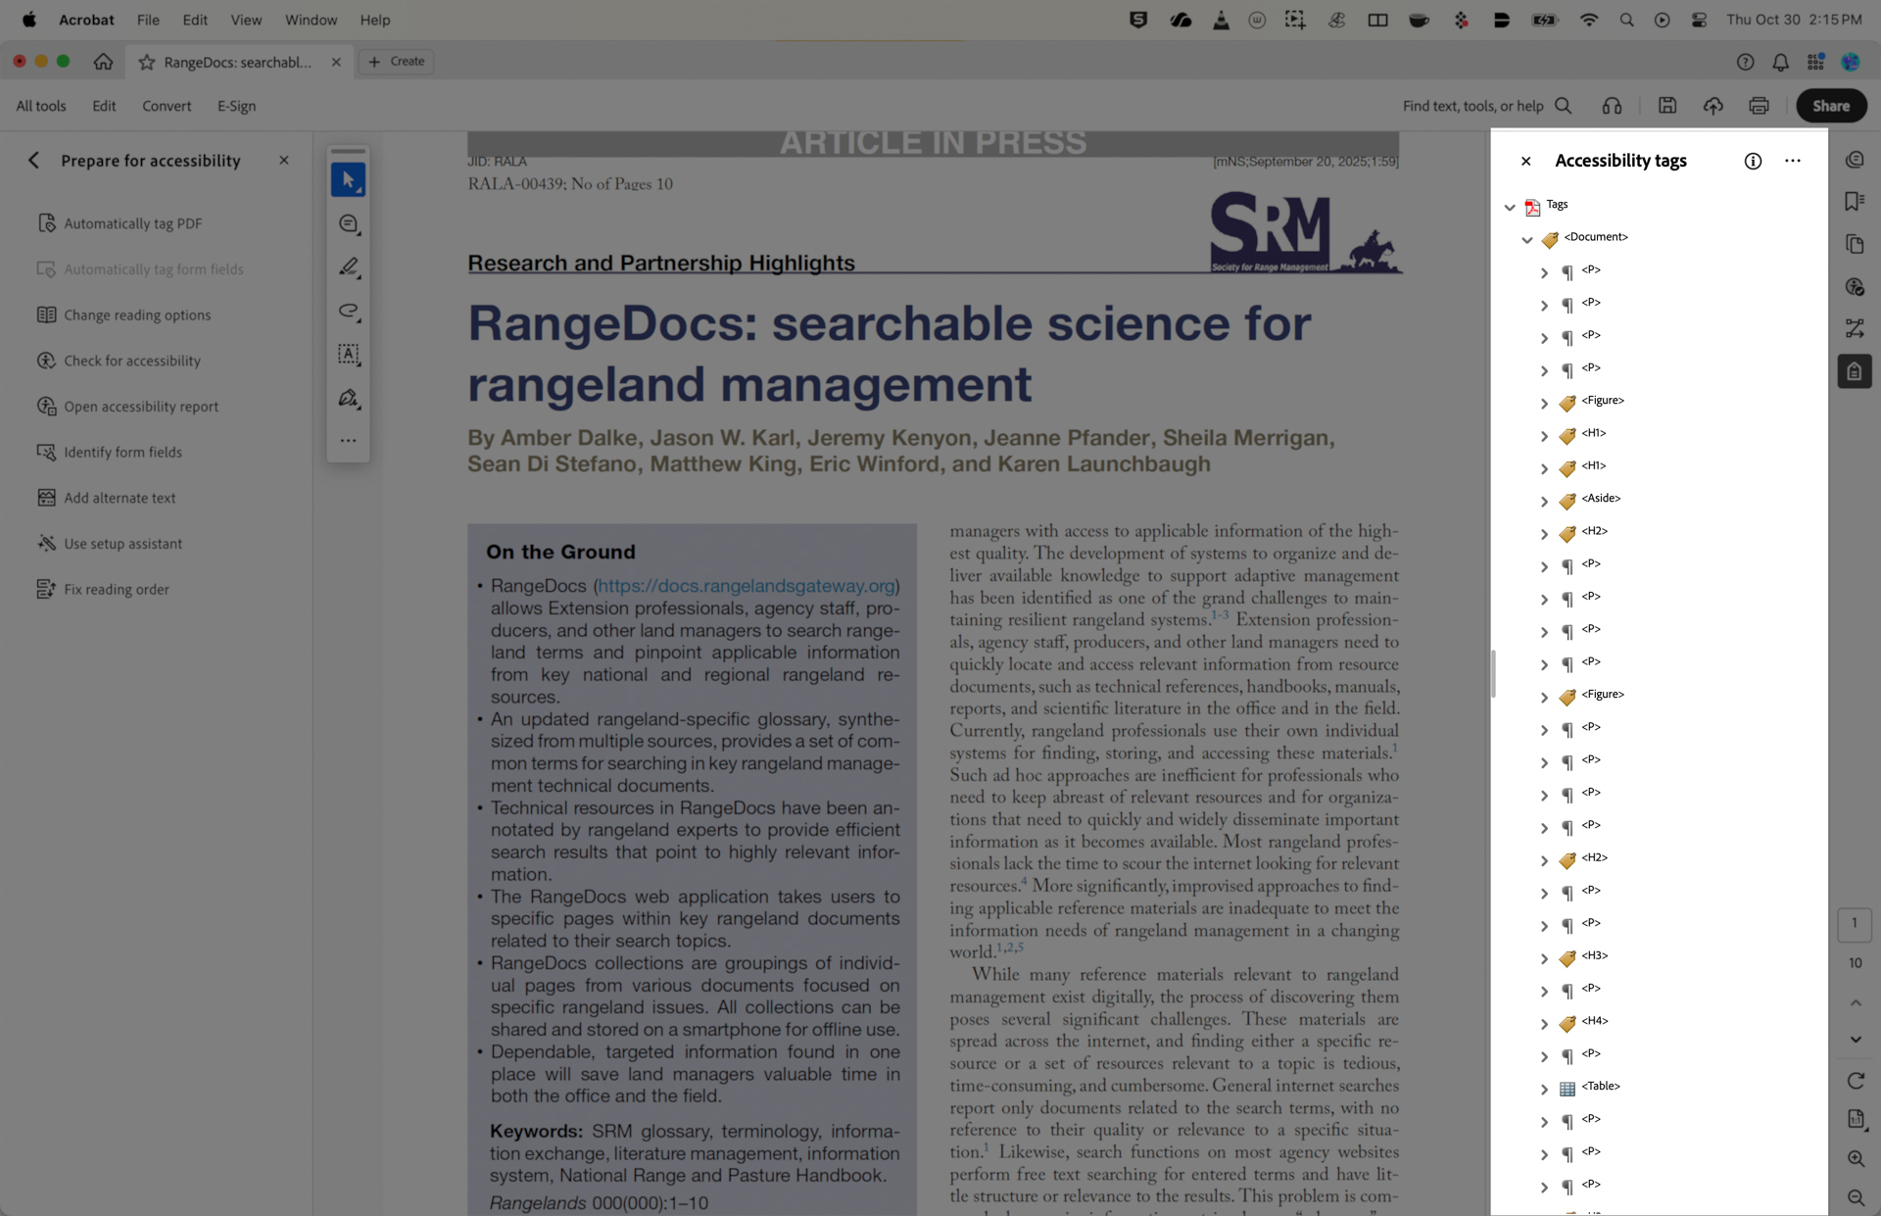Select the Highlight text tool
Screen dimensions: 1881x1216
tap(348, 267)
